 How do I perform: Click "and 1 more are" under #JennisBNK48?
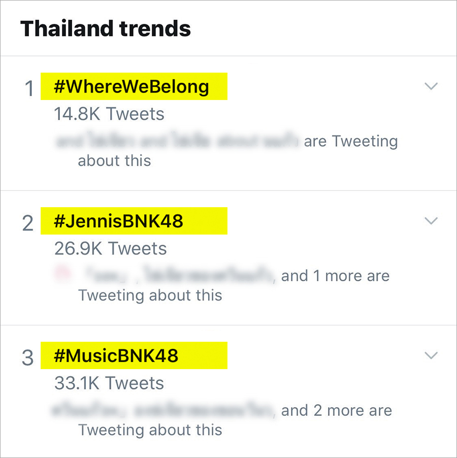pyautogui.click(x=335, y=276)
